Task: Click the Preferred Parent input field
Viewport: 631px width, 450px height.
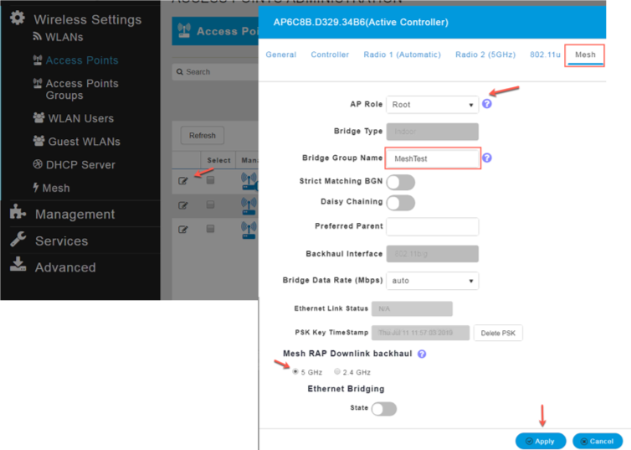Action: click(x=432, y=226)
